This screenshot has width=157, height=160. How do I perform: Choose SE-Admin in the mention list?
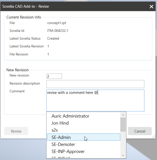tap(83, 137)
